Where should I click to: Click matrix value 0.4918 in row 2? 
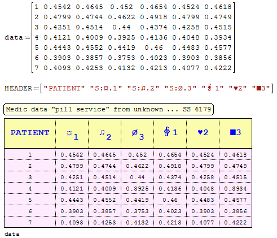[153, 17]
